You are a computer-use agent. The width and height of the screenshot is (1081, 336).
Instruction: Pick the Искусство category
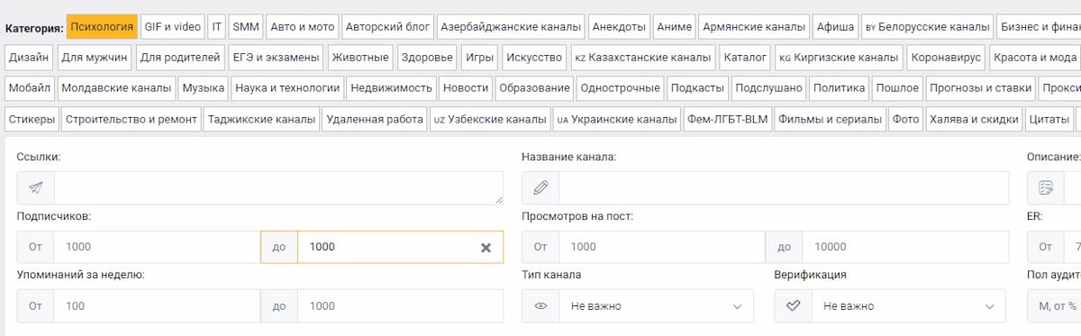[x=534, y=58]
